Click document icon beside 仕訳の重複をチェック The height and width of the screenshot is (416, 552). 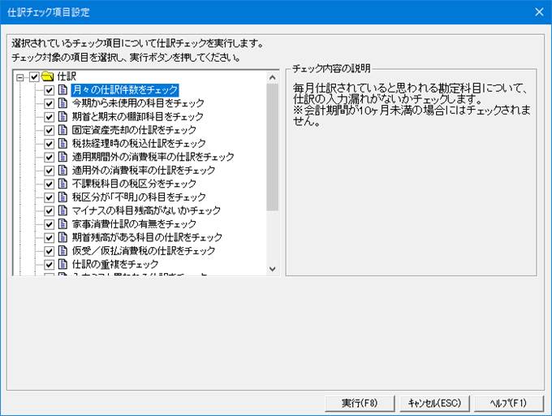(63, 265)
